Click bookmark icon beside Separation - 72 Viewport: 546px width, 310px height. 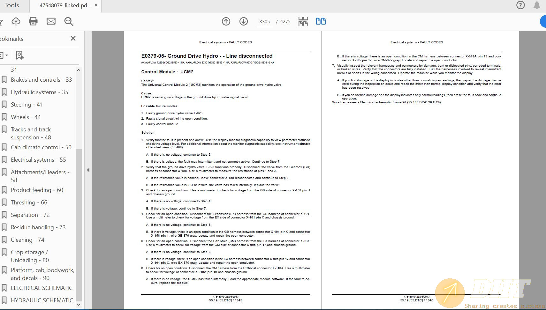(x=4, y=215)
